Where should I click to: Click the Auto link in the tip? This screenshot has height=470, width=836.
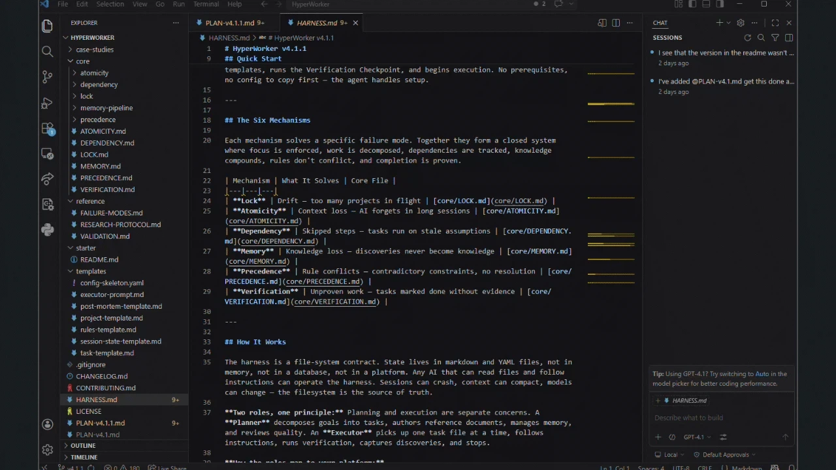click(762, 374)
